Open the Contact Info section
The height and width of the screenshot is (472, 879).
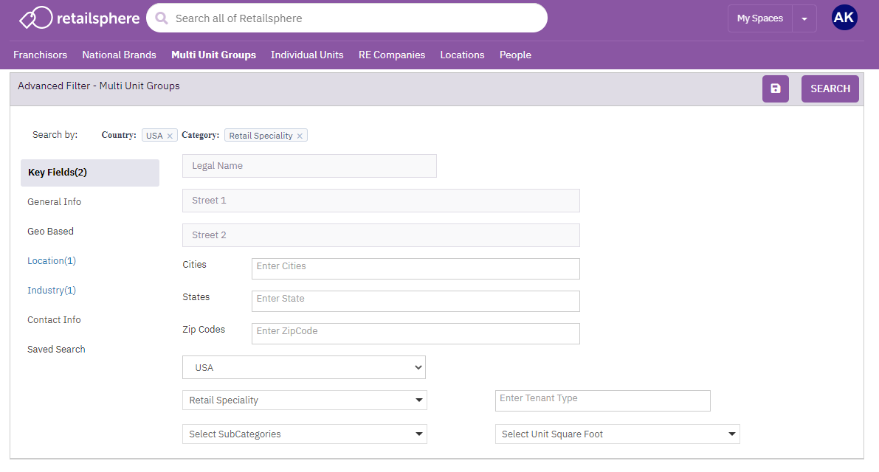pos(55,319)
